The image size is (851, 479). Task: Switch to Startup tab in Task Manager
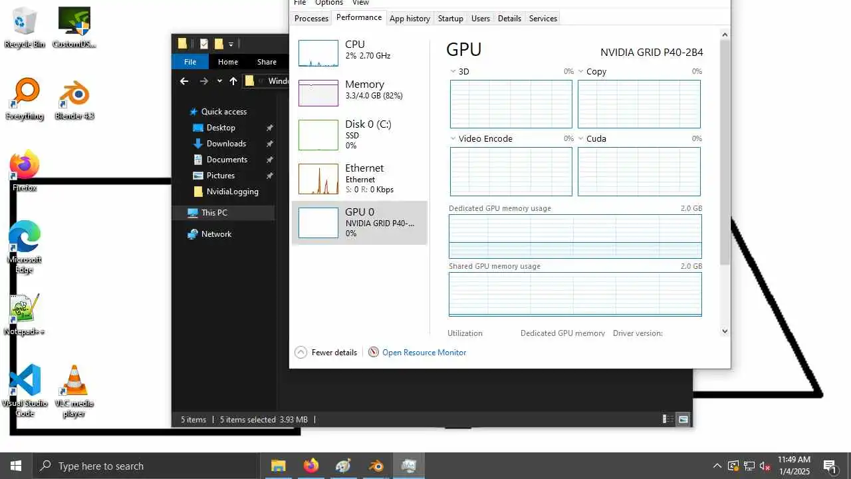(x=450, y=19)
